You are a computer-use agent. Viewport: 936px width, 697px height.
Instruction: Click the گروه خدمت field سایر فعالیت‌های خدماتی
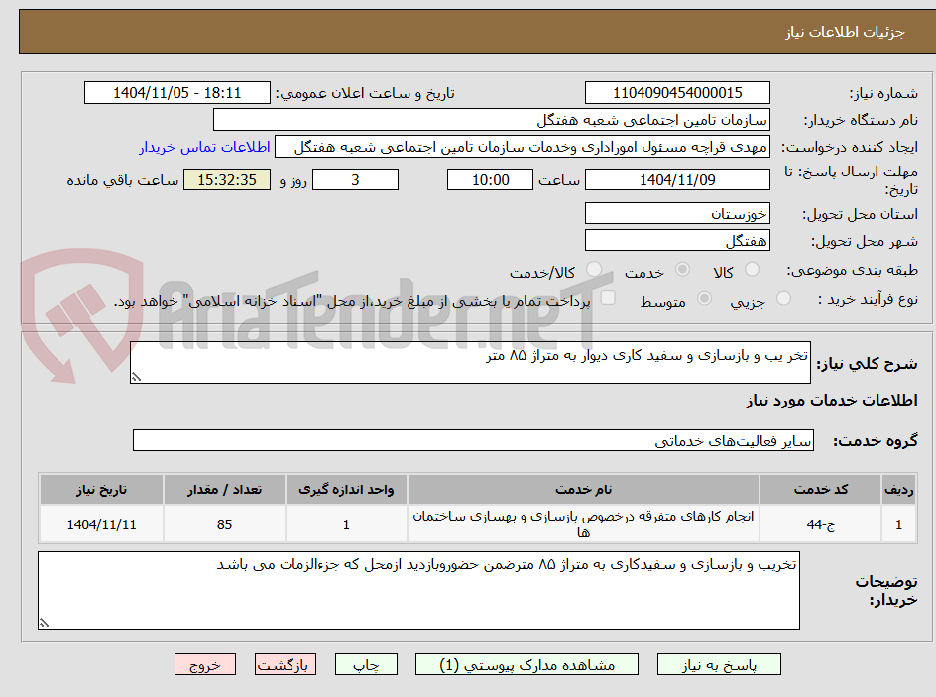(473, 440)
